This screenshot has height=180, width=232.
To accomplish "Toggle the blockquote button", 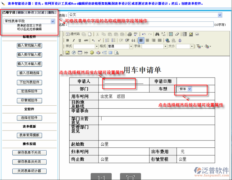I will point(133,40).
